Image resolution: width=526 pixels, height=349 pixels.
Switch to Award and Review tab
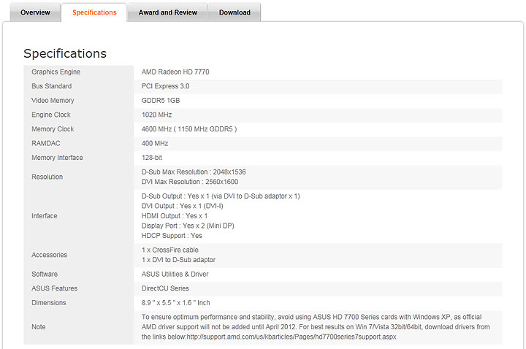pos(167,12)
